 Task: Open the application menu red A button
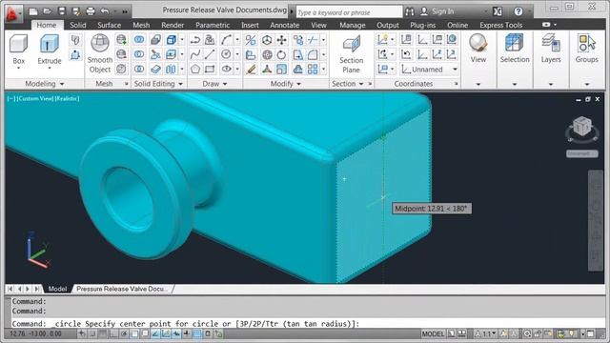point(13,13)
